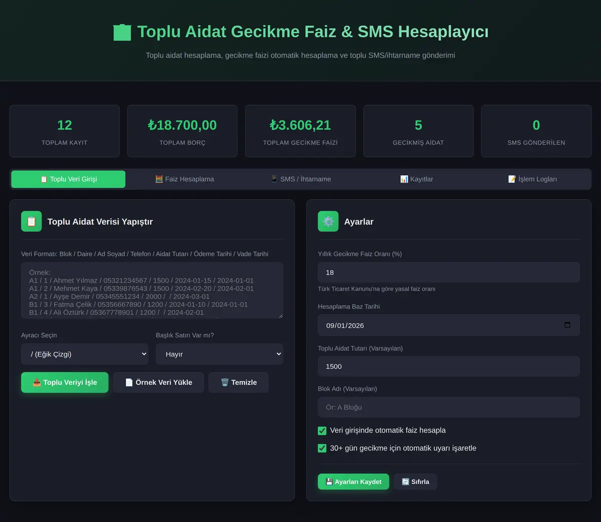Screen dimensions: 601x522
Task: Click the Temizle button
Action: [x=238, y=382]
